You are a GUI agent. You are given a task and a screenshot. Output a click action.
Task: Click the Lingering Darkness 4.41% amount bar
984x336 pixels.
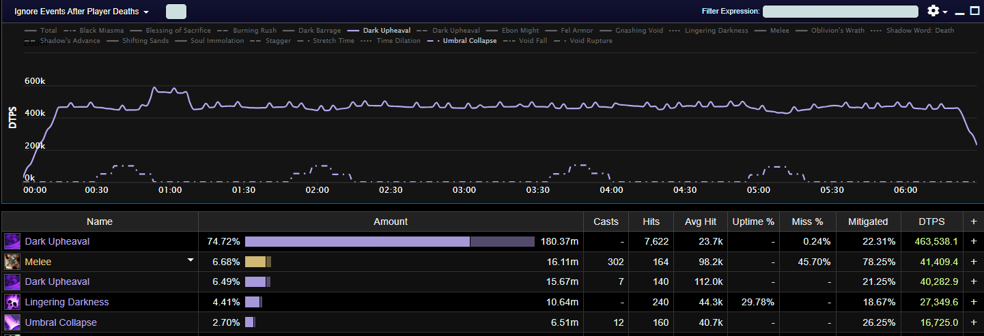254,302
